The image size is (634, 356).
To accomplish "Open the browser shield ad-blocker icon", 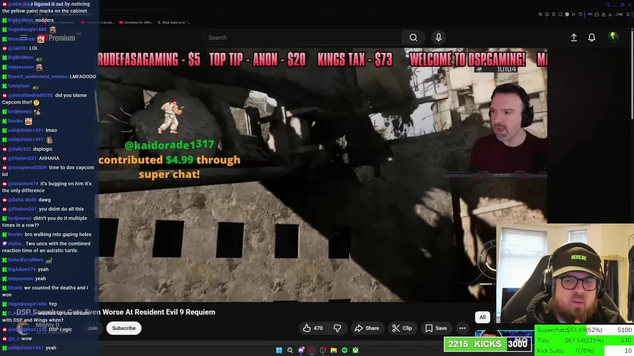I will [x=567, y=14].
